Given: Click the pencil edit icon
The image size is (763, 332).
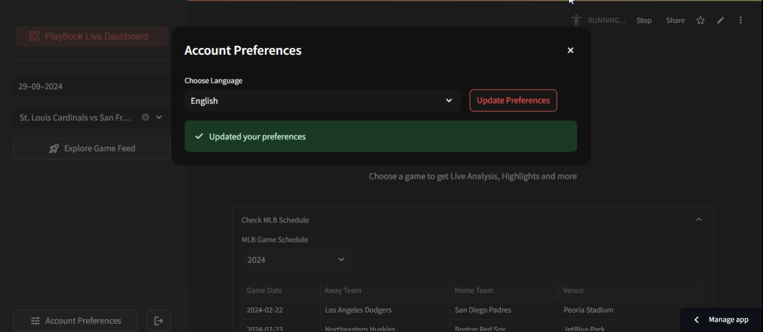Looking at the screenshot, I should pos(721,20).
